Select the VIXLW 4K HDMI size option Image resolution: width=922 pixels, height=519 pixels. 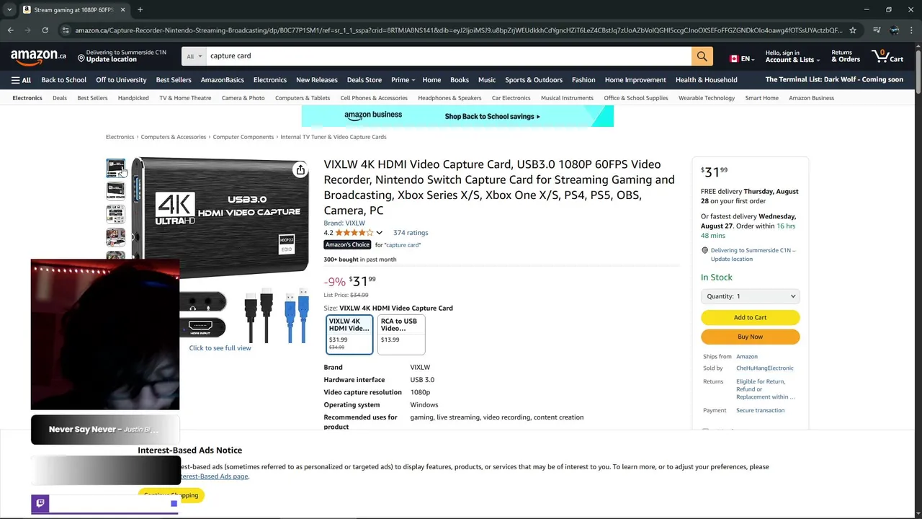pos(349,334)
